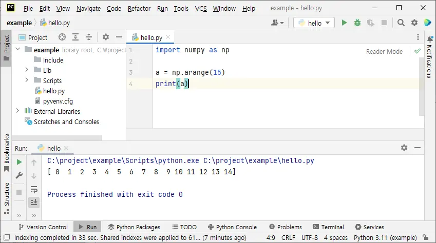Open Notifications bell icon
The image size is (436, 243).
tap(430, 39)
